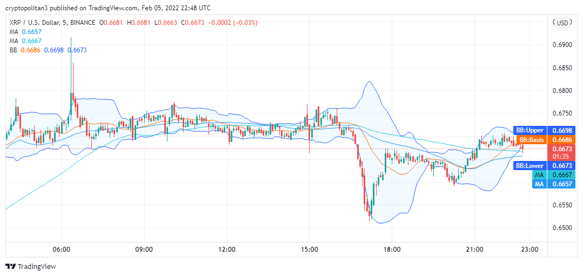Click the 06:00 time axis label

62,249
